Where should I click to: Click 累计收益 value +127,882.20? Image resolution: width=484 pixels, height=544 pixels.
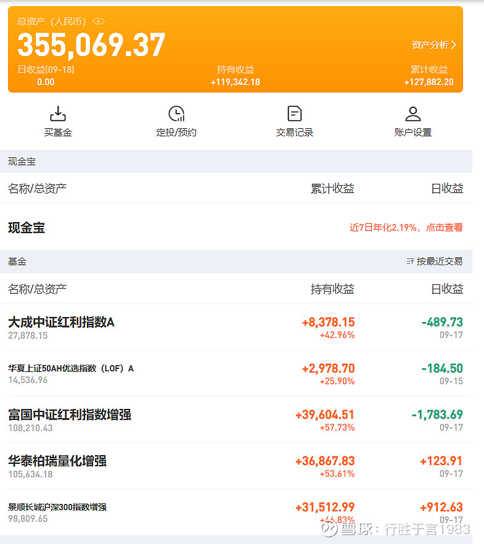click(x=429, y=82)
